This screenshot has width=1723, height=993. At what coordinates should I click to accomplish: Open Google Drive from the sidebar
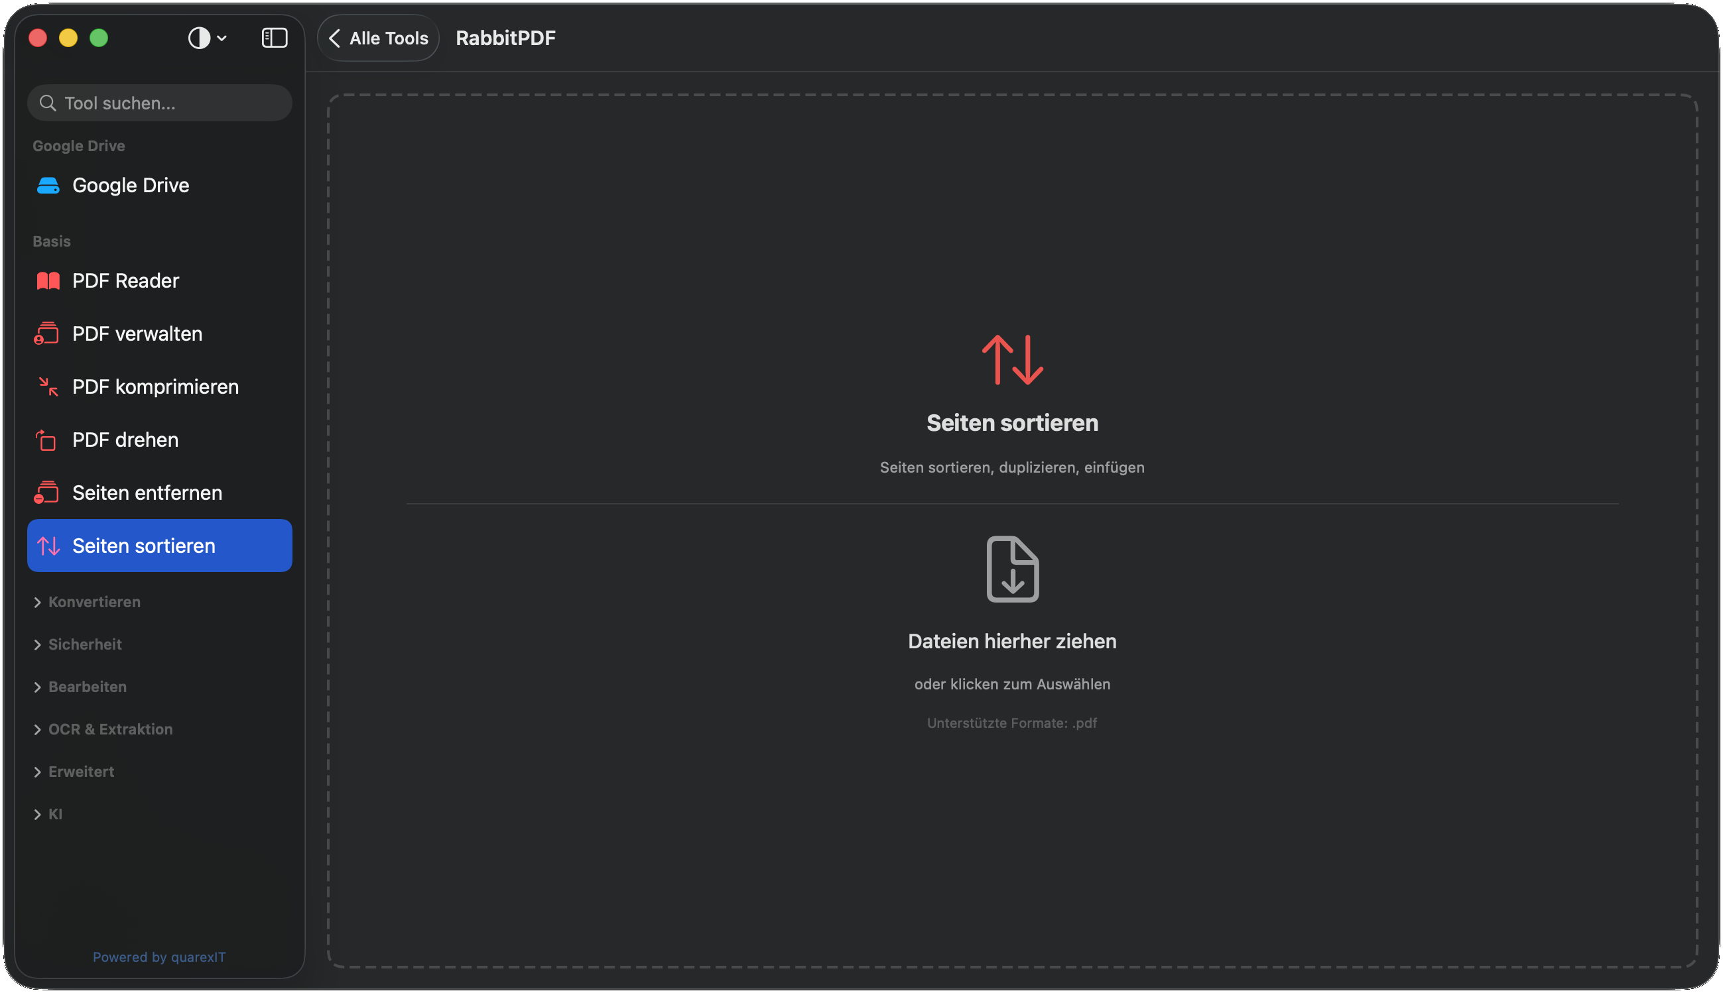coord(160,186)
